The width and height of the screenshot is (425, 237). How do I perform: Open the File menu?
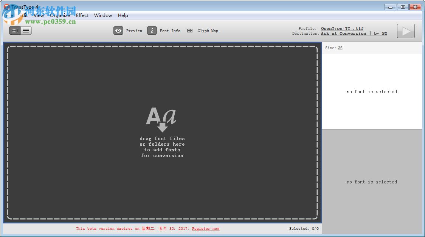coord(9,15)
